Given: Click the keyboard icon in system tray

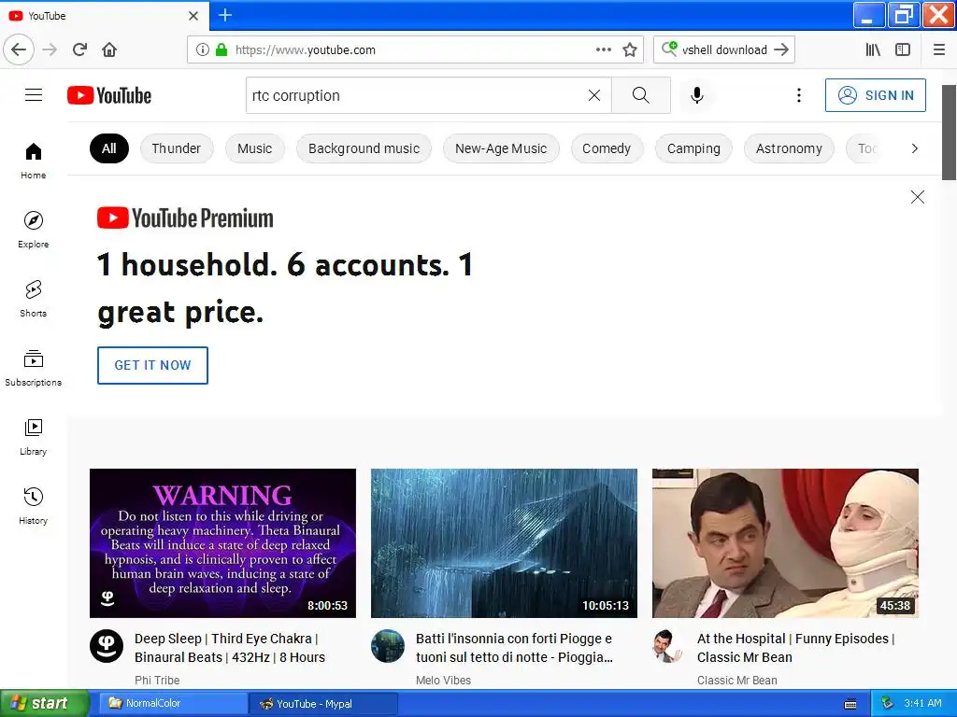Looking at the screenshot, I should coord(850,704).
